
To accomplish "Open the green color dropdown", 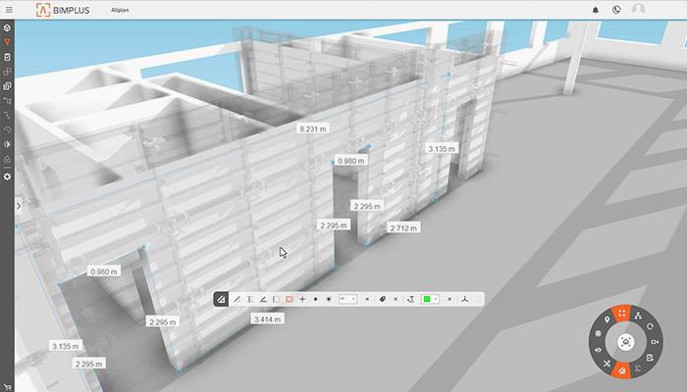I will point(430,298).
